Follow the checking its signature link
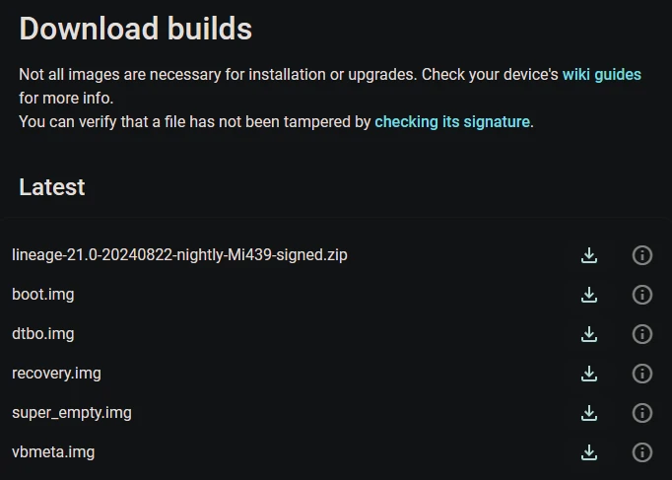The height and width of the screenshot is (480, 672). coord(452,122)
